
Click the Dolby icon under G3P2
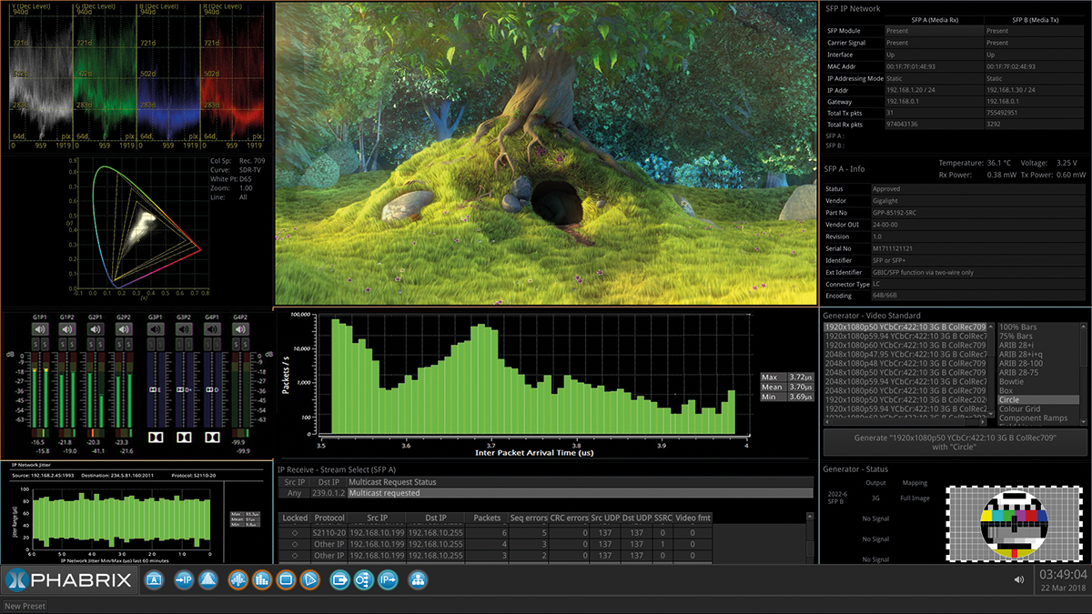184,437
